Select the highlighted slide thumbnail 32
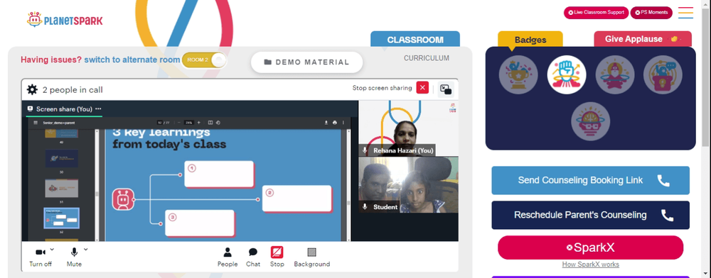 (x=61, y=218)
